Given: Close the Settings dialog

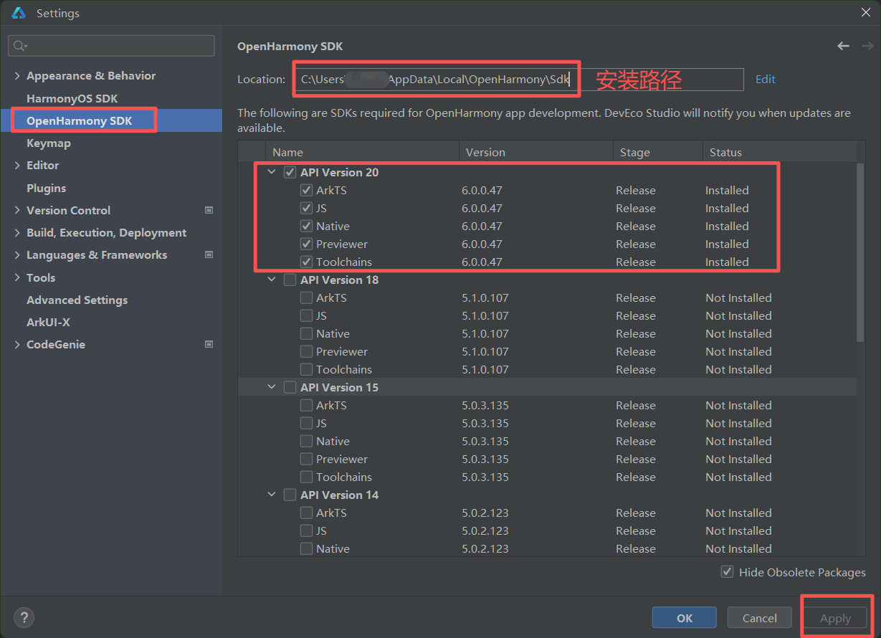Looking at the screenshot, I should 866,12.
